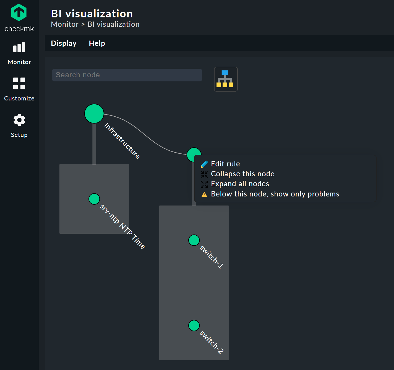
Task: Select the switch-2 node circle
Action: 194,325
